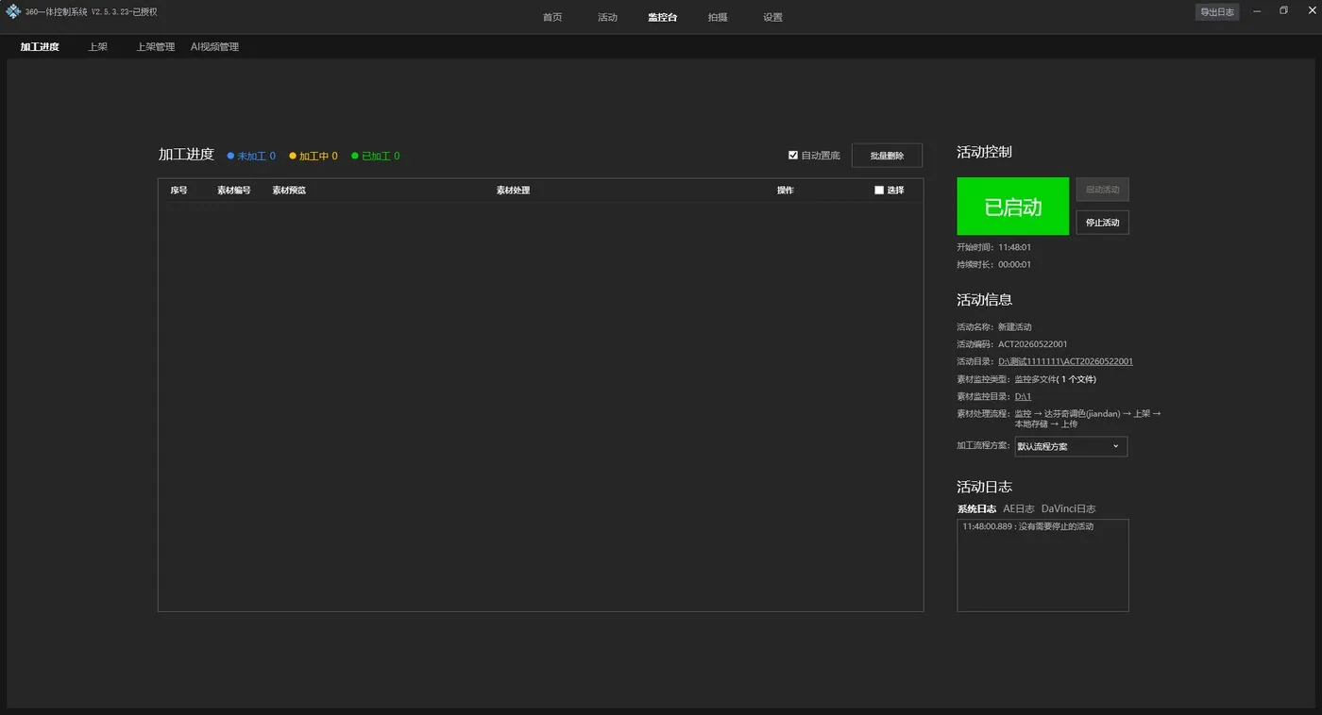Filter by 未加工 0 label
1322x715 pixels.
pyautogui.click(x=256, y=156)
